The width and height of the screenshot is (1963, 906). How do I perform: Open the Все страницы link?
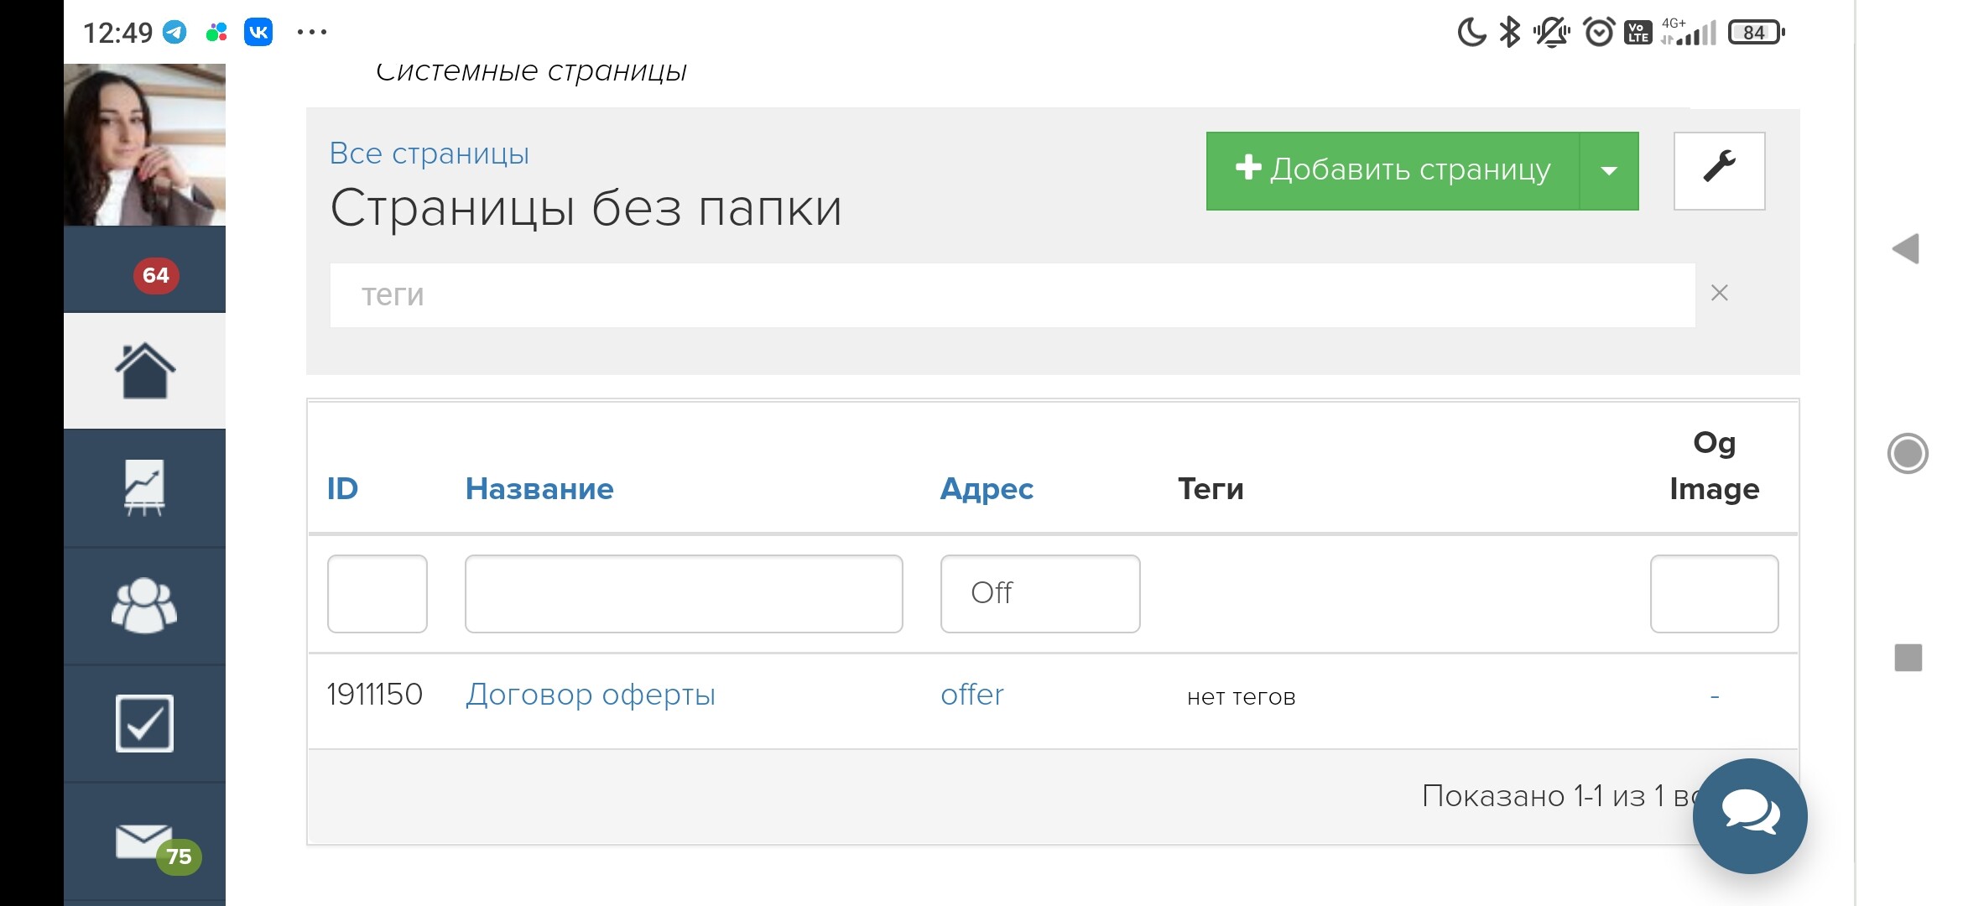coord(429,154)
